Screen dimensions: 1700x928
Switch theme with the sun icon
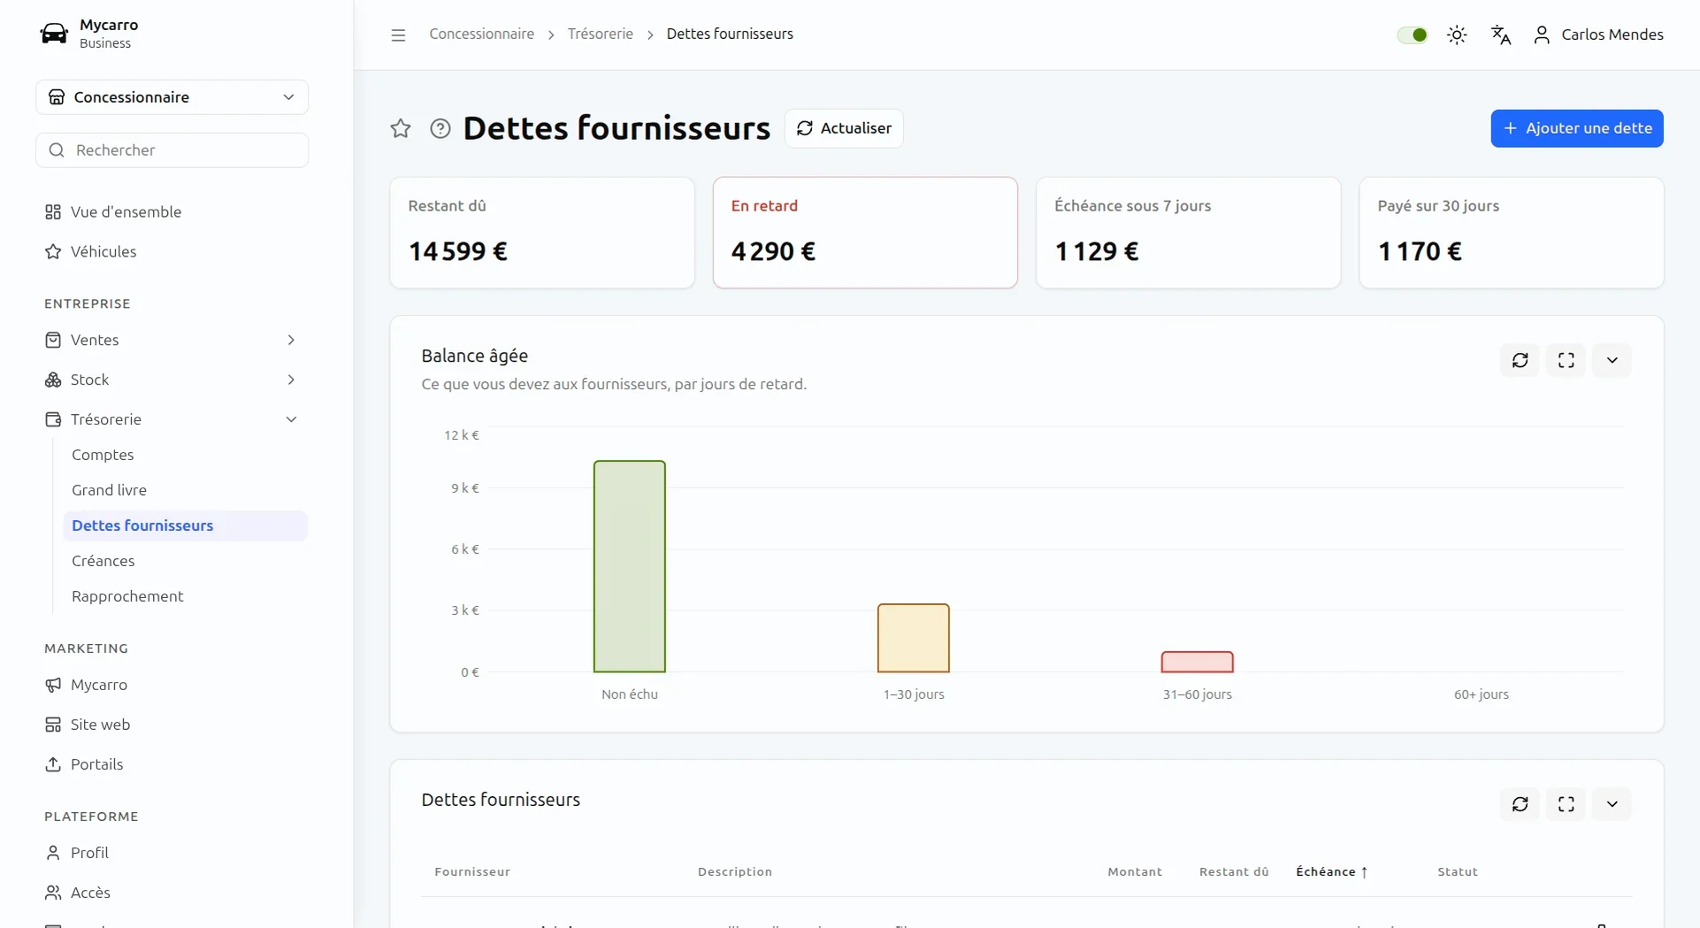(x=1457, y=35)
